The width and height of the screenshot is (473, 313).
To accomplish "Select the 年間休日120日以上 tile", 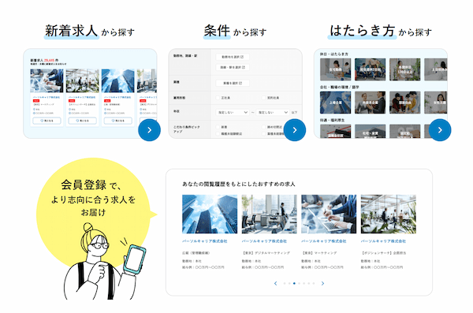I will [x=405, y=69].
